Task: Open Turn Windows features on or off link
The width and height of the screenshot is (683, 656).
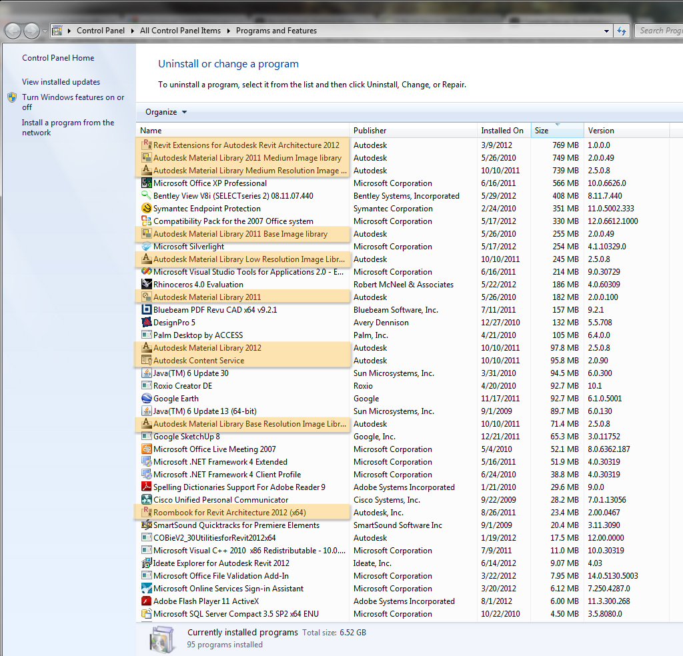Action: tap(73, 102)
